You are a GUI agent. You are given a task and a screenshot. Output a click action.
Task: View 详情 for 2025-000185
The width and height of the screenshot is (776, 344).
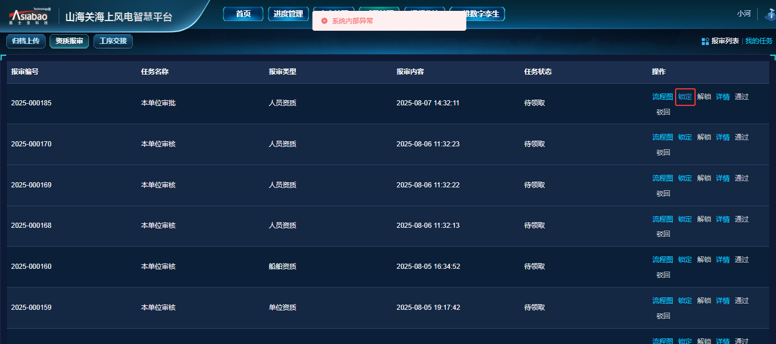723,97
